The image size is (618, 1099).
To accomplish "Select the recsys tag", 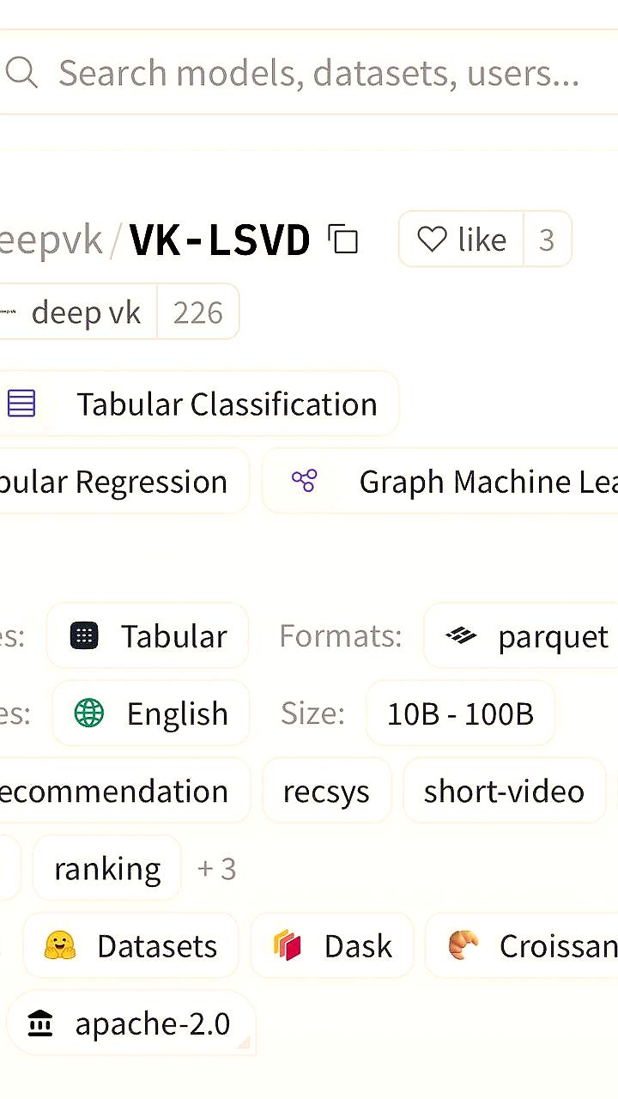I will 326,791.
